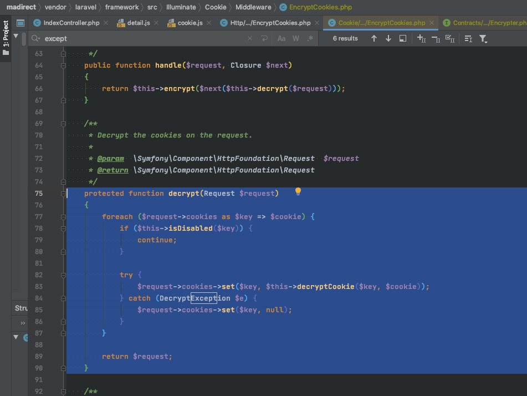The image size is (527, 396).
Task: Click the src breadcrumb
Action: point(152,7)
